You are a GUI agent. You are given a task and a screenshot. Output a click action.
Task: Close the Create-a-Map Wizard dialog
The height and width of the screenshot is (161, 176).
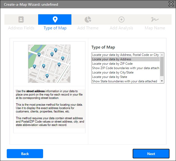pos(171,4)
